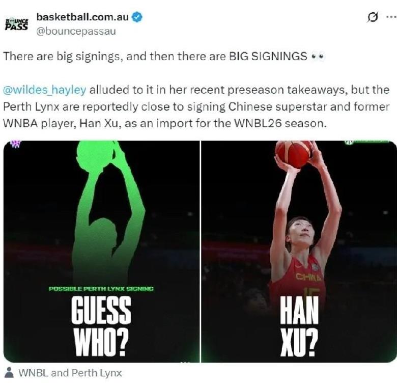Click the WNBL logo on the left image
This screenshot has height=387, width=397.
tap(15, 145)
